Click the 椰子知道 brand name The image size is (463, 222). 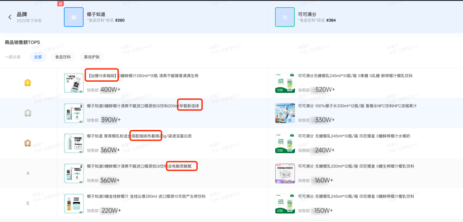pyautogui.click(x=96, y=14)
